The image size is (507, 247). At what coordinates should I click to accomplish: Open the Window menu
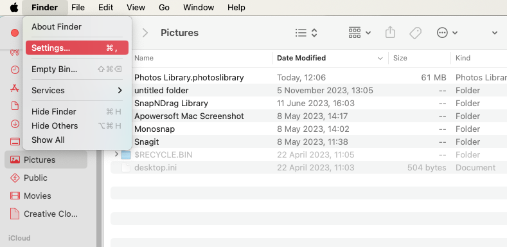pos(199,8)
